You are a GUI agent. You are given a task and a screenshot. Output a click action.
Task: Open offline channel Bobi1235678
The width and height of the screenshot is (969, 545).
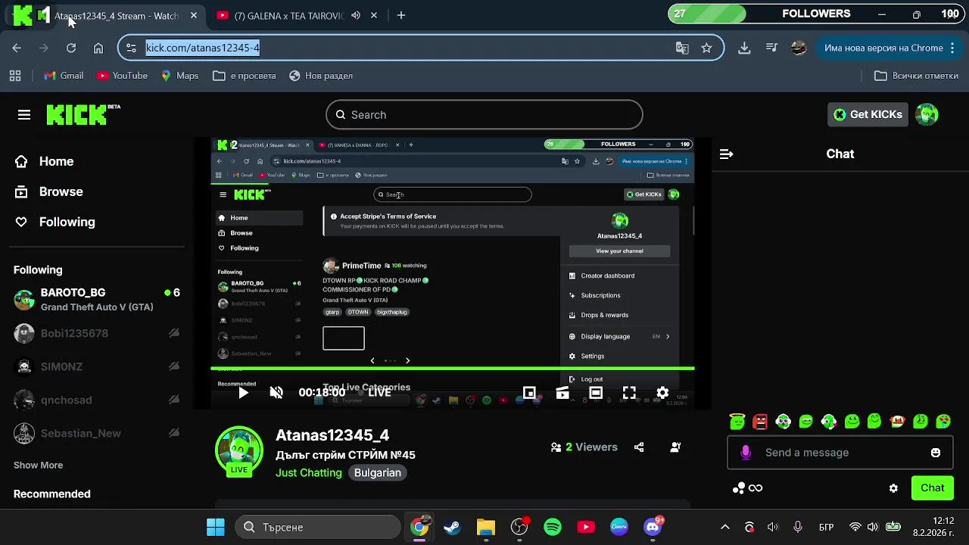[97, 333]
